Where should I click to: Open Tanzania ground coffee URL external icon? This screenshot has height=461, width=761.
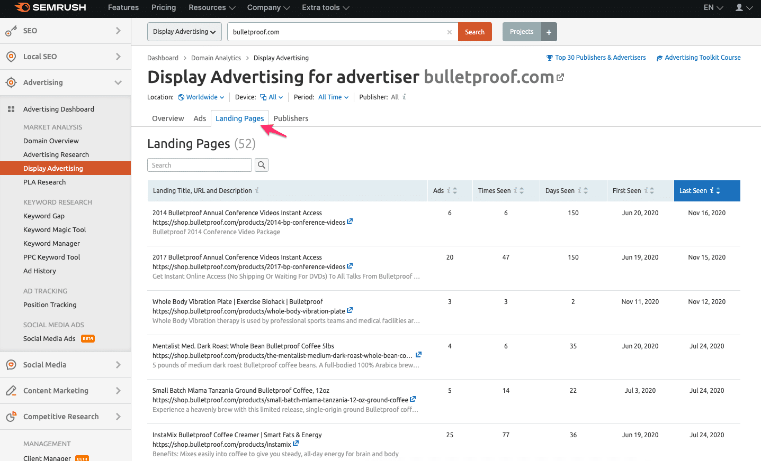tap(413, 400)
